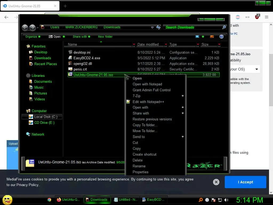Open the OS selection dropdown on MediaFire page
This screenshot has width=273, height=205.
pos(256,69)
